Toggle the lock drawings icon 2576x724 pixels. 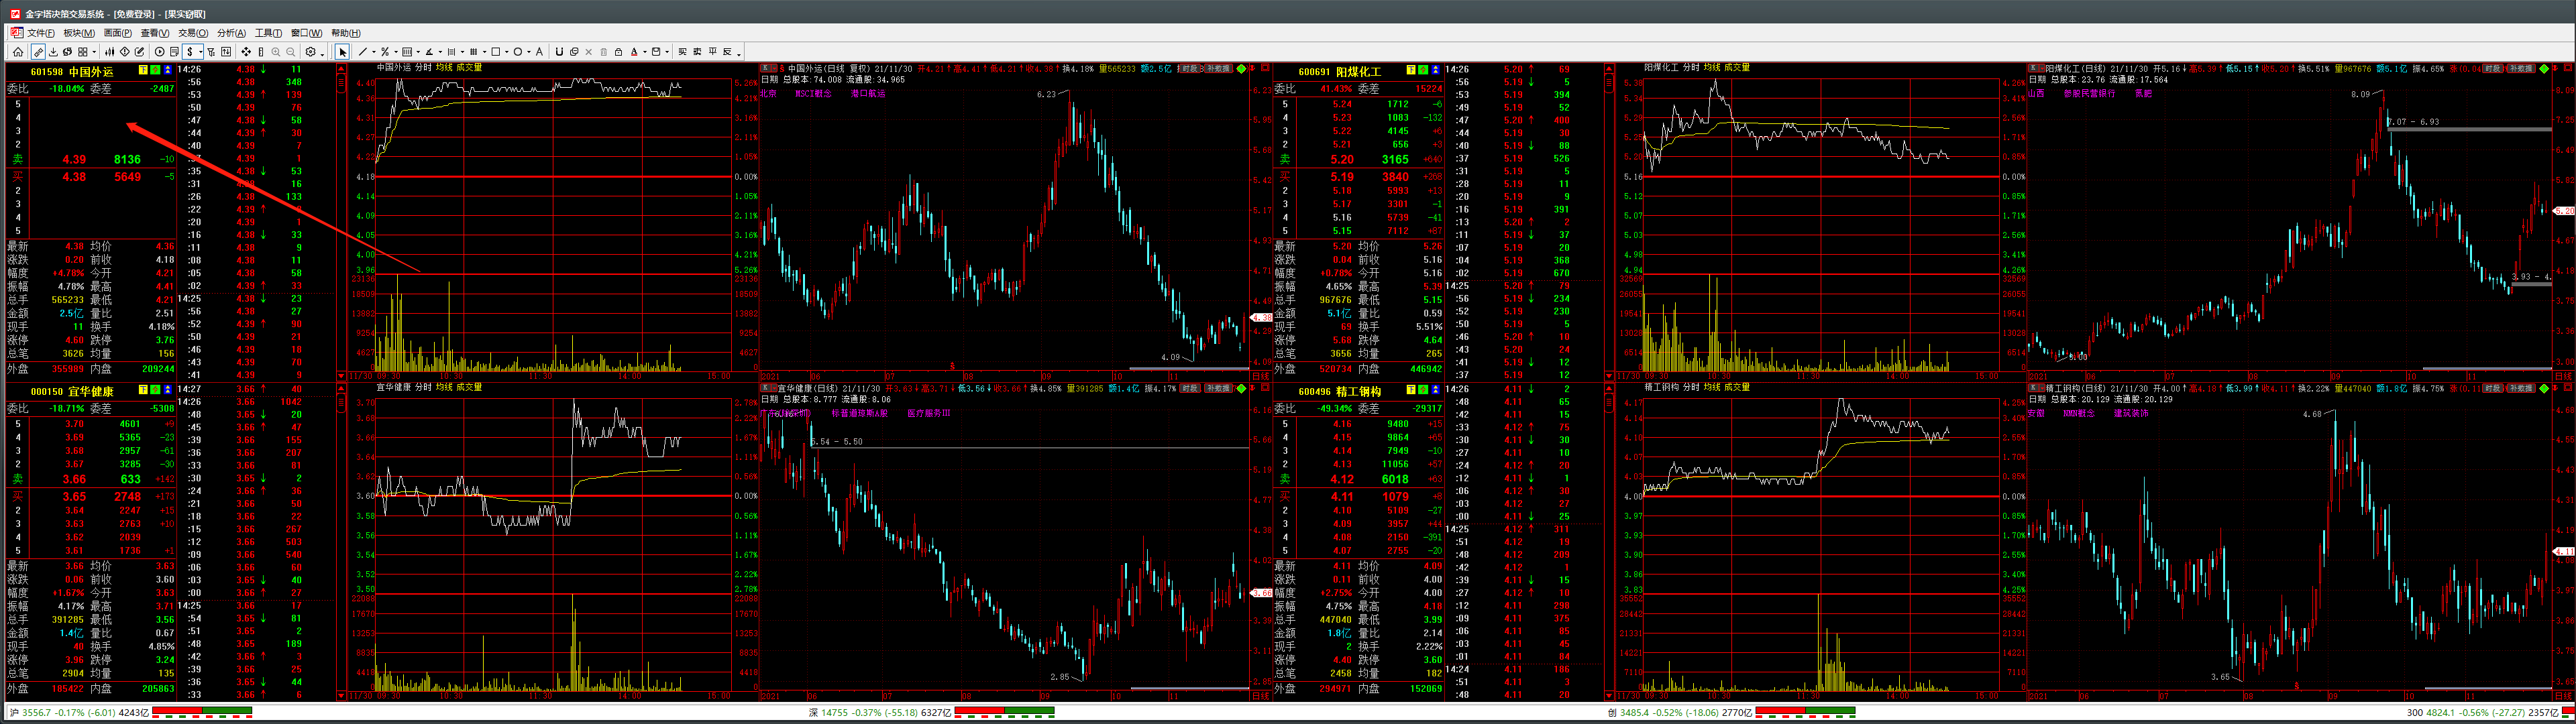[618, 52]
